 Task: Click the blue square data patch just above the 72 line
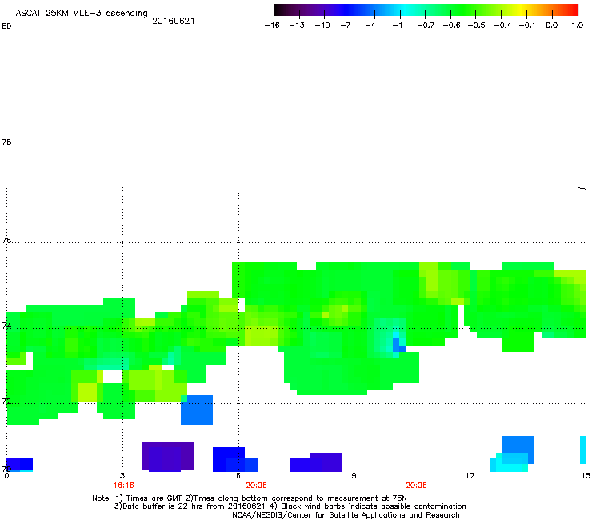pyautogui.click(x=197, y=410)
